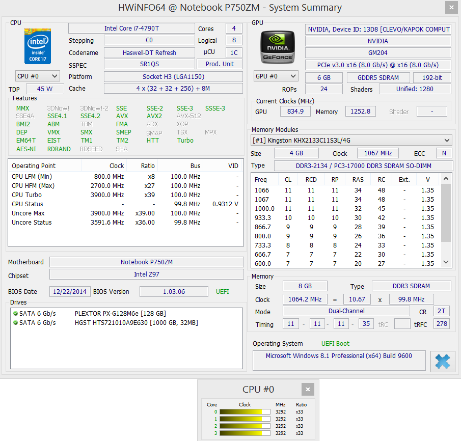The width and height of the screenshot is (461, 441).
Task: Click the BIOS date 12/22/2014 field
Action: click(70, 292)
